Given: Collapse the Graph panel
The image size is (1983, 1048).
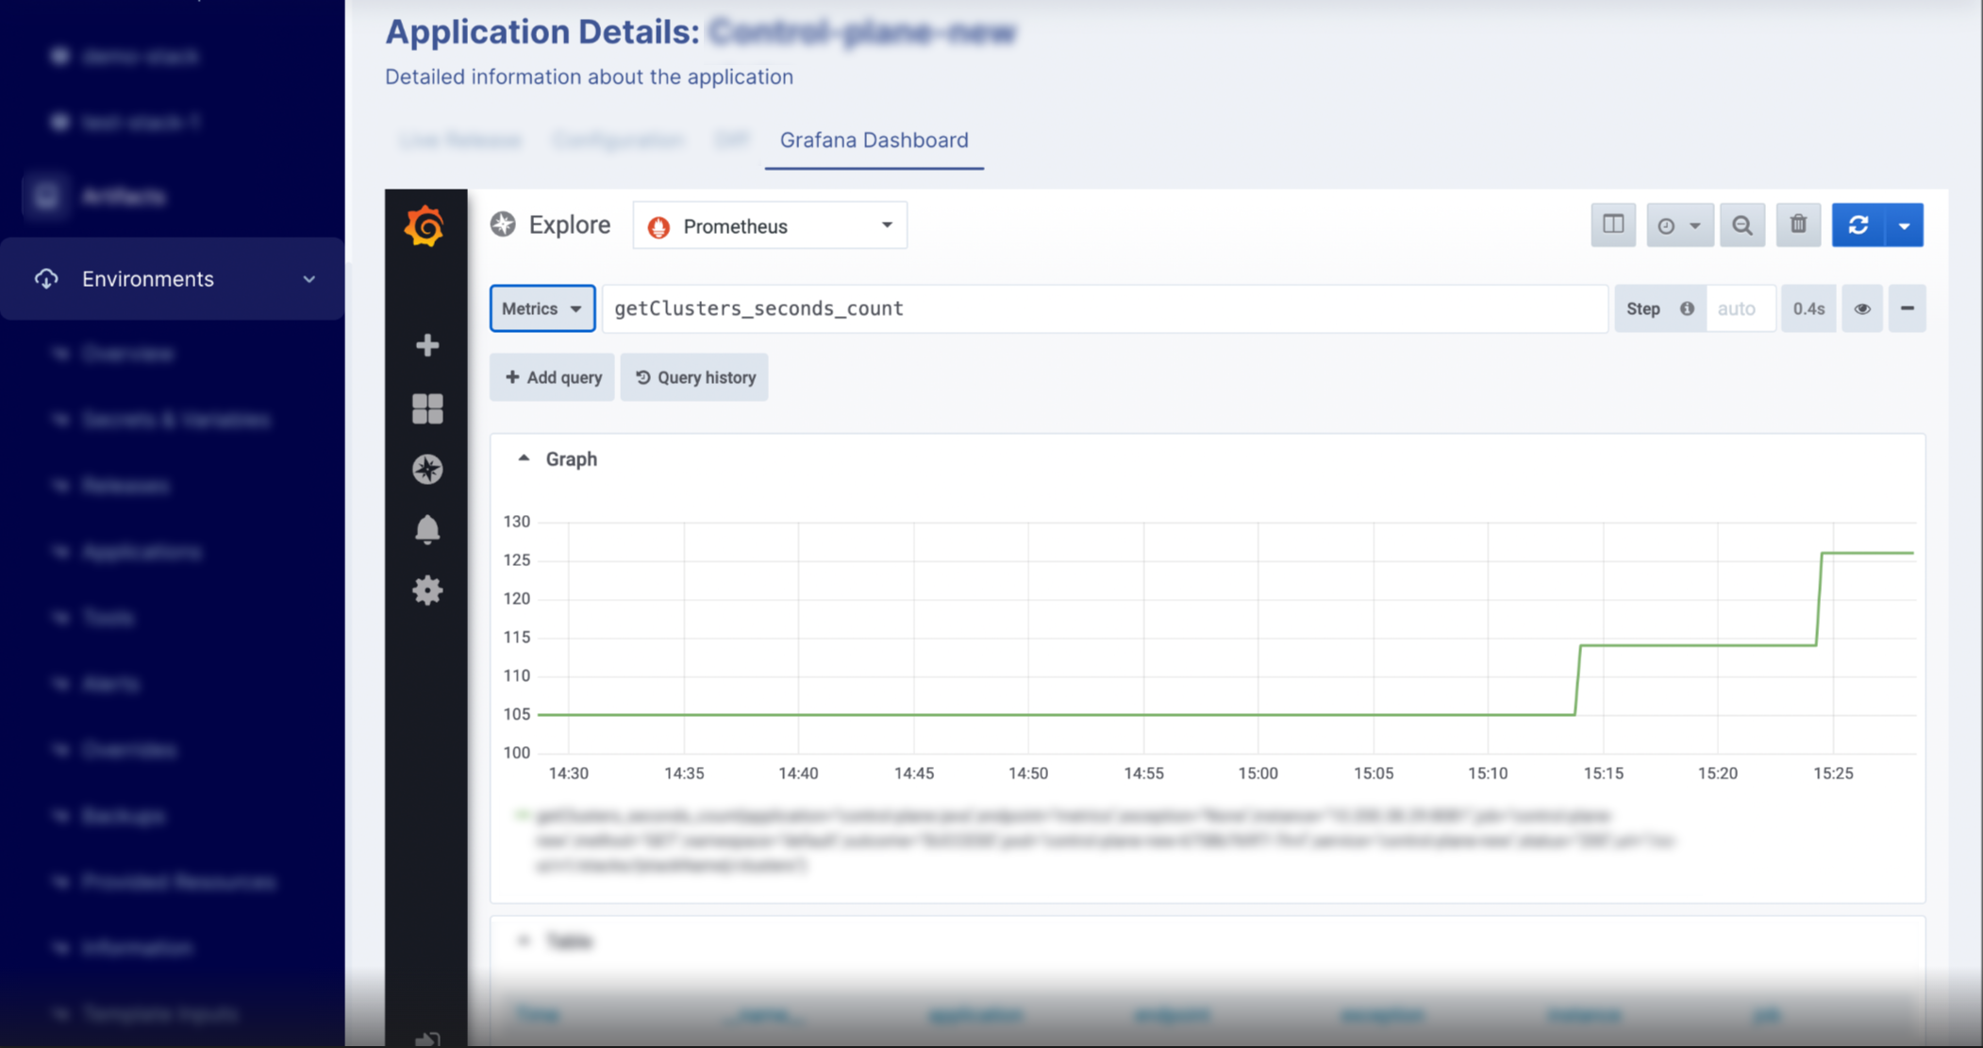Looking at the screenshot, I should click(x=524, y=458).
